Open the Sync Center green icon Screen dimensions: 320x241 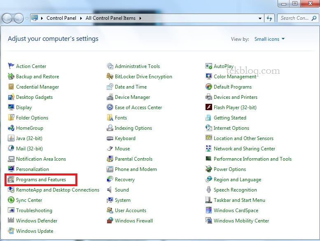(11, 200)
